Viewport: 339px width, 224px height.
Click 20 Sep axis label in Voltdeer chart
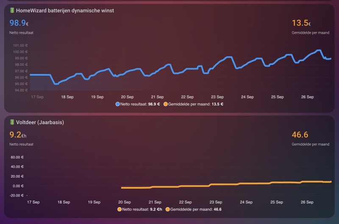(x=125, y=202)
